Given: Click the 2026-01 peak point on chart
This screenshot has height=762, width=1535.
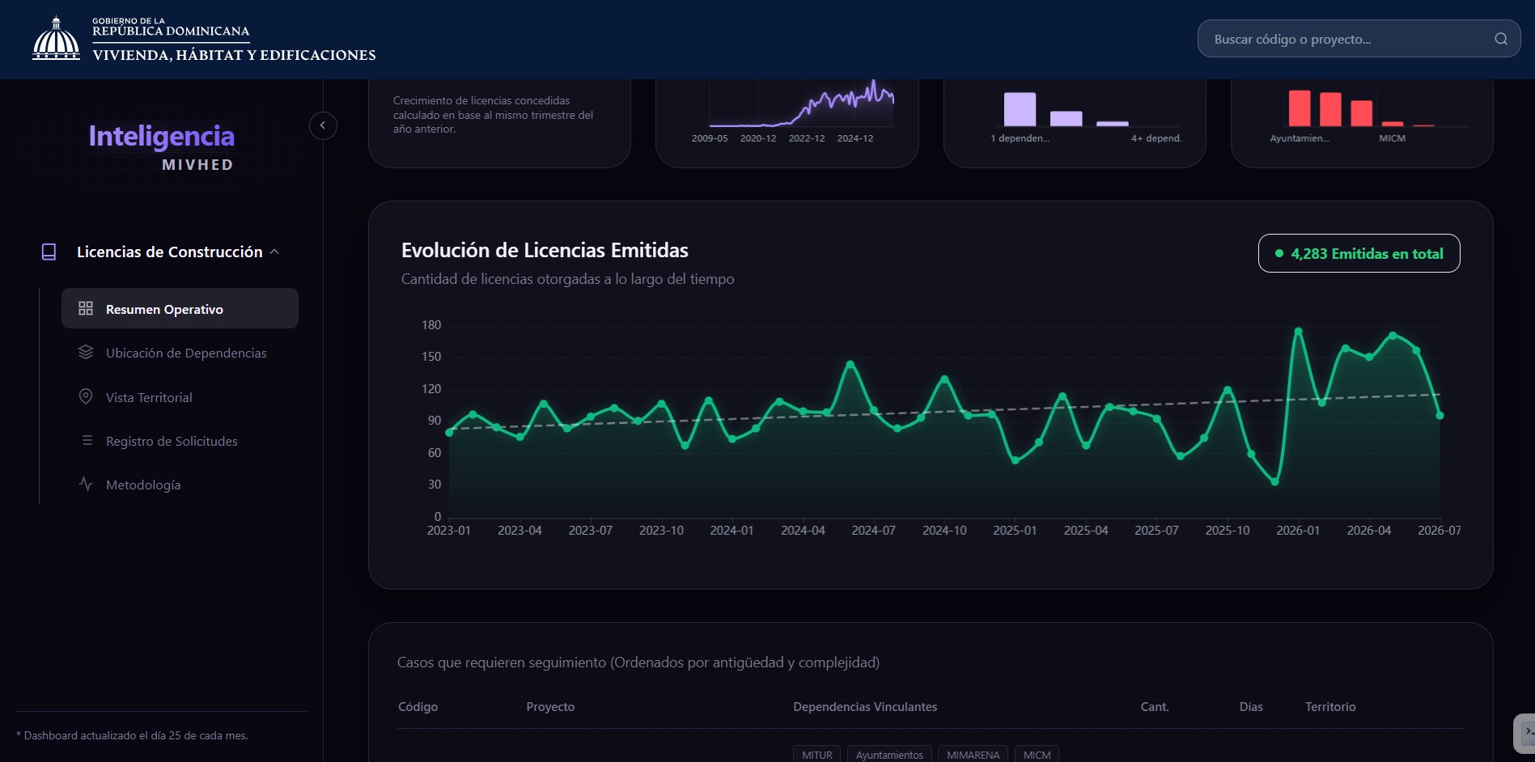Looking at the screenshot, I should click(x=1298, y=331).
